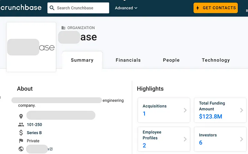Select the Technology tab
Screen dimensions: 248x154
(216, 60)
